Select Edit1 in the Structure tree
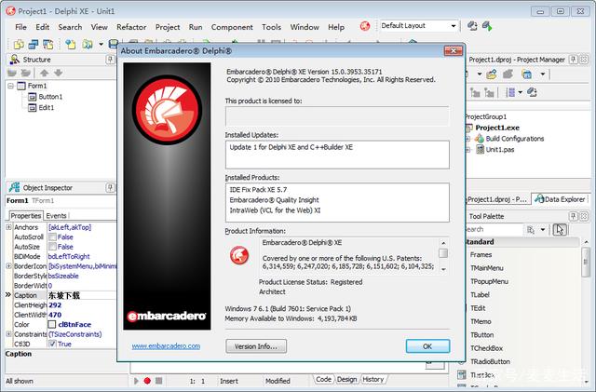The width and height of the screenshot is (596, 392). [47, 108]
